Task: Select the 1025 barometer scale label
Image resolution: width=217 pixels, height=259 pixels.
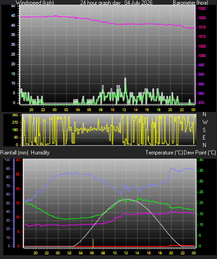Action: 202,8
